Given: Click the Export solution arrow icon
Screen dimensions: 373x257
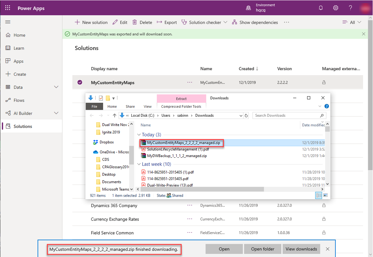Looking at the screenshot, I should [x=159, y=22].
